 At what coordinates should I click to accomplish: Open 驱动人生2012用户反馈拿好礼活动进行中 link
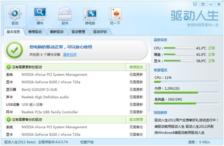(186, 120)
